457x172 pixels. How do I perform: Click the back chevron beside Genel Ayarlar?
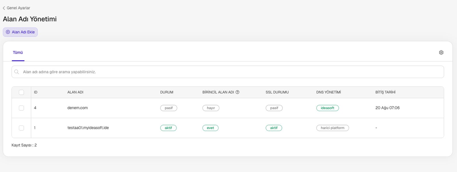coord(4,8)
